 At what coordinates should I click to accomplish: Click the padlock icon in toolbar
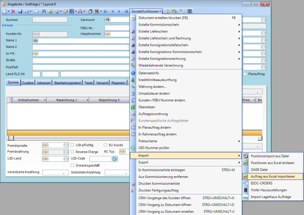[x=168, y=11]
